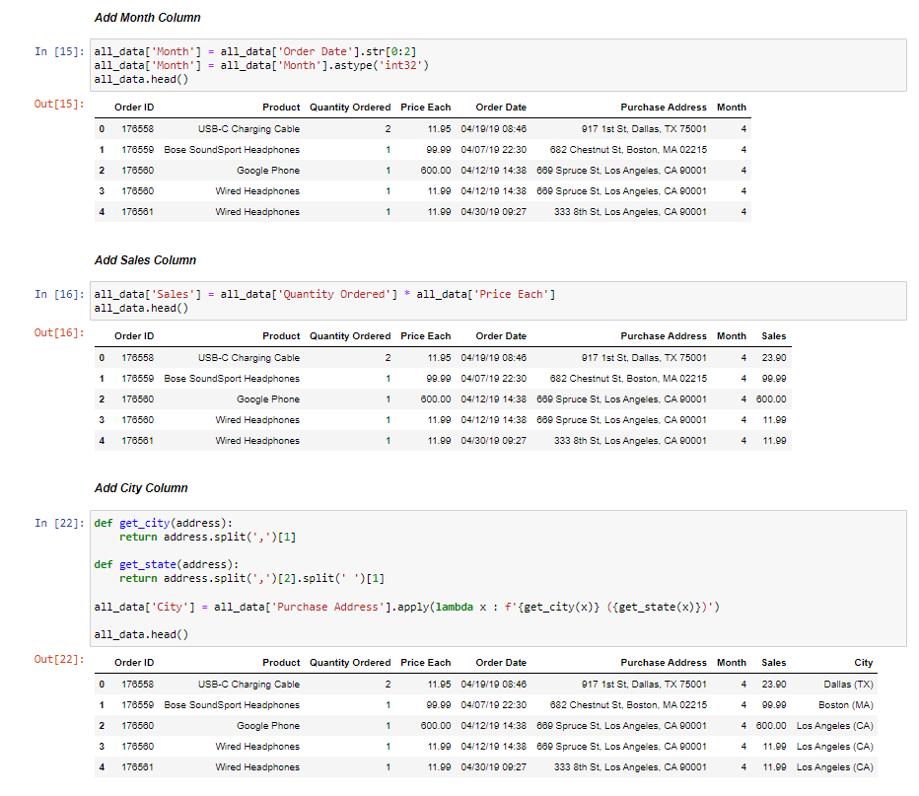The width and height of the screenshot is (919, 796).
Task: Click inside the code cell In [16]
Action: tap(296, 293)
